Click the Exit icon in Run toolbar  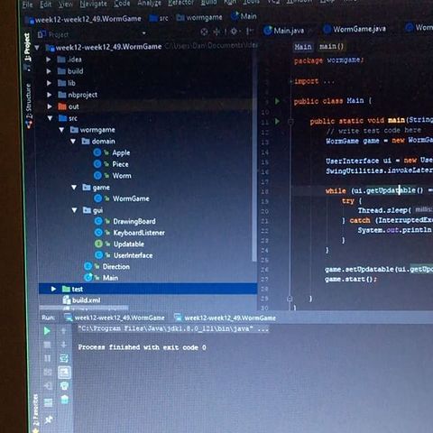tap(48, 385)
